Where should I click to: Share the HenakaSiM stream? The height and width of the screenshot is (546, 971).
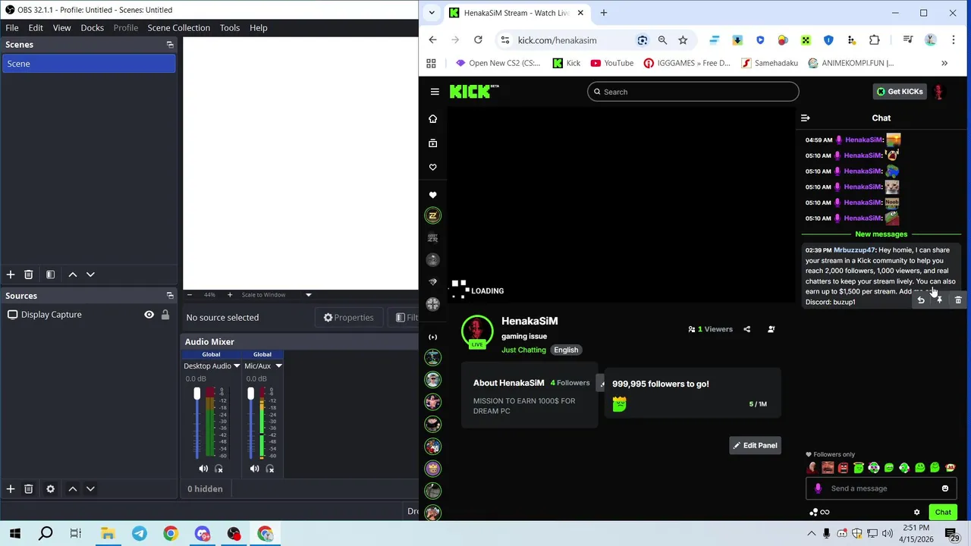746,330
